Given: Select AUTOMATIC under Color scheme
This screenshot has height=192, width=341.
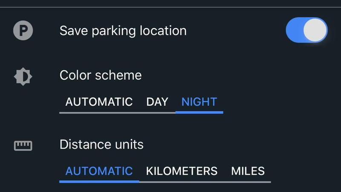Looking at the screenshot, I should point(99,102).
